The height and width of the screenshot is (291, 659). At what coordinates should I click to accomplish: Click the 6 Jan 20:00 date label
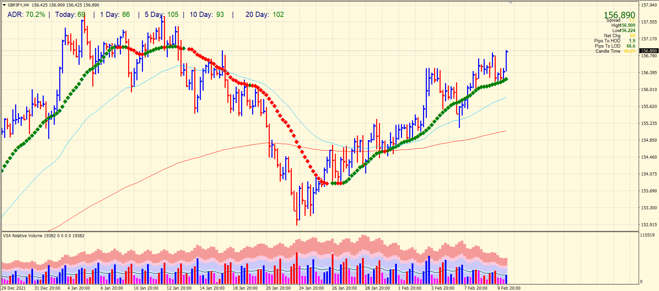112,288
